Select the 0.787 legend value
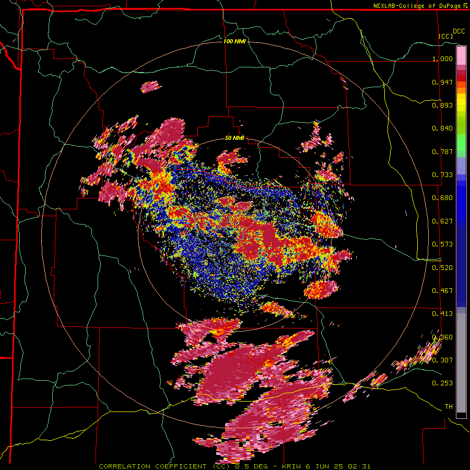This screenshot has width=470, height=470. point(442,151)
